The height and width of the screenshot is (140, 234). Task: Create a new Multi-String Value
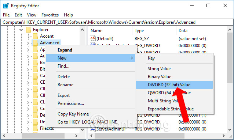tap(174, 101)
